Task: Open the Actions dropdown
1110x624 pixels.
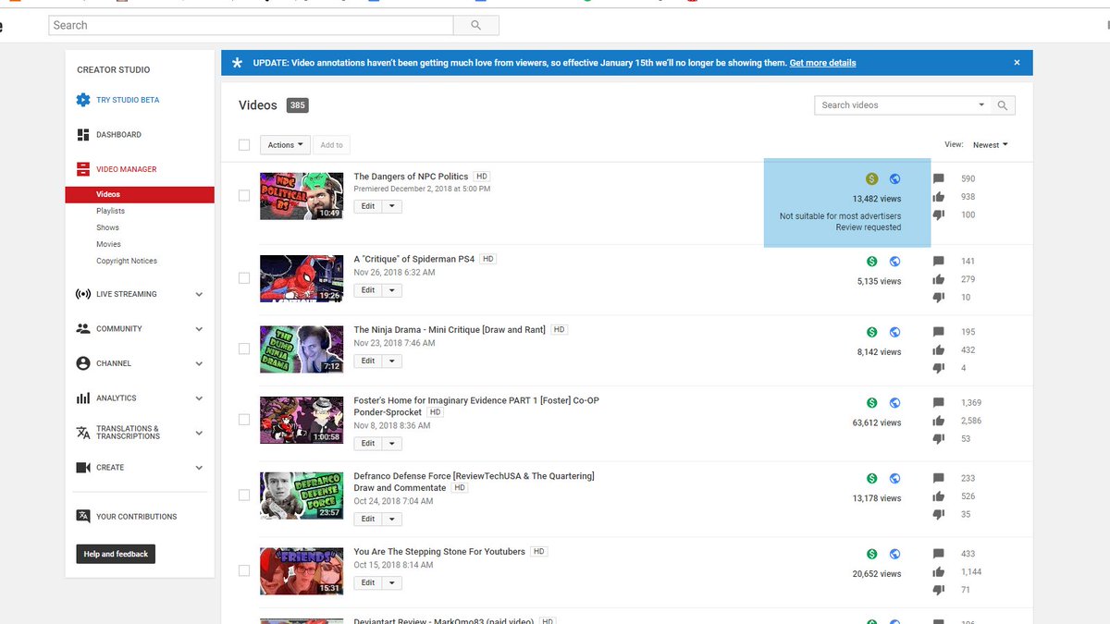Action: click(x=285, y=145)
